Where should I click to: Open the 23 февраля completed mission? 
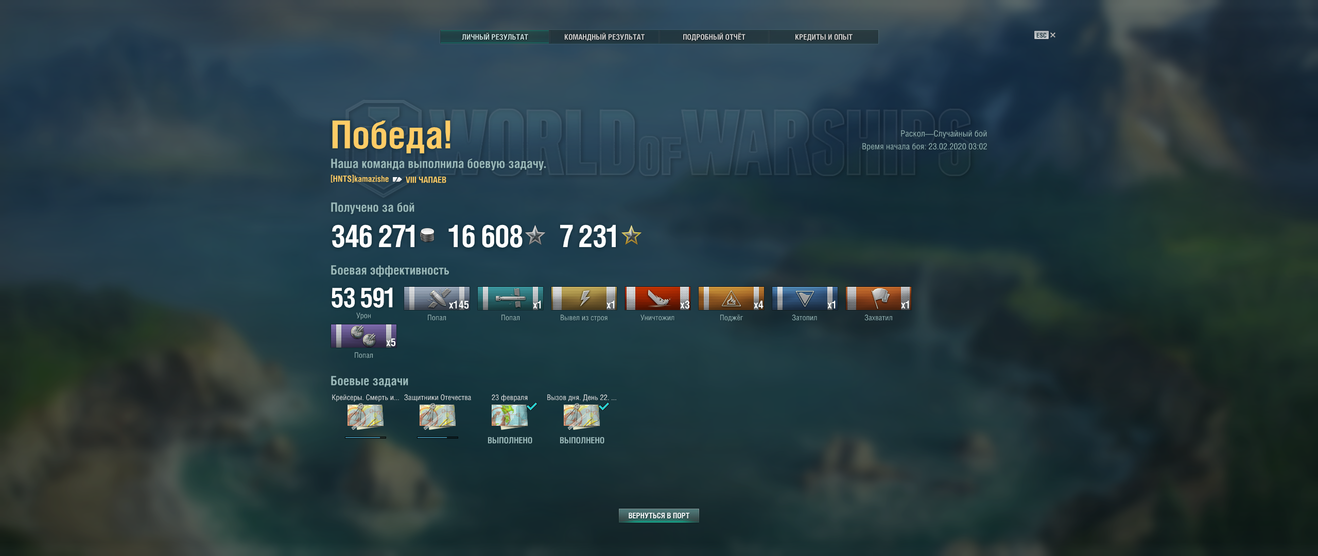pos(510,416)
